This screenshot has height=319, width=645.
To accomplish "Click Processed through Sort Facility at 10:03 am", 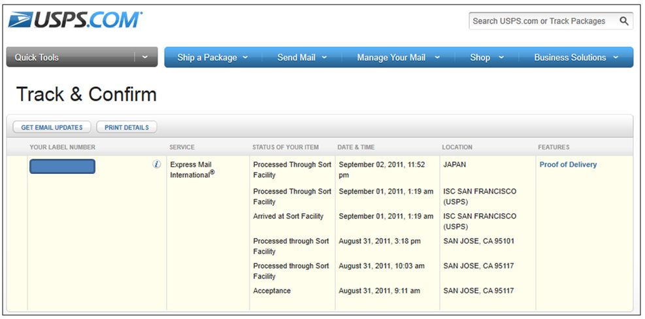I will [291, 271].
